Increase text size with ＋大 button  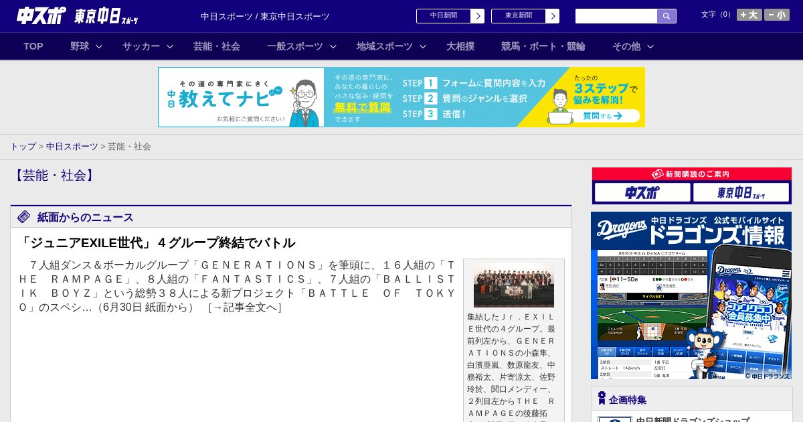[x=749, y=15]
